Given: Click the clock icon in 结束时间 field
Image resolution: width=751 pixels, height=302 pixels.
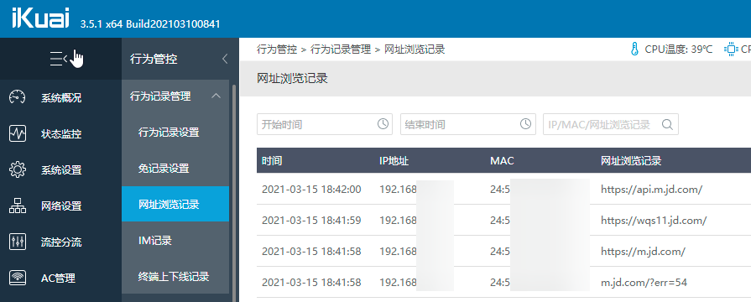Looking at the screenshot, I should pyautogui.click(x=525, y=124).
